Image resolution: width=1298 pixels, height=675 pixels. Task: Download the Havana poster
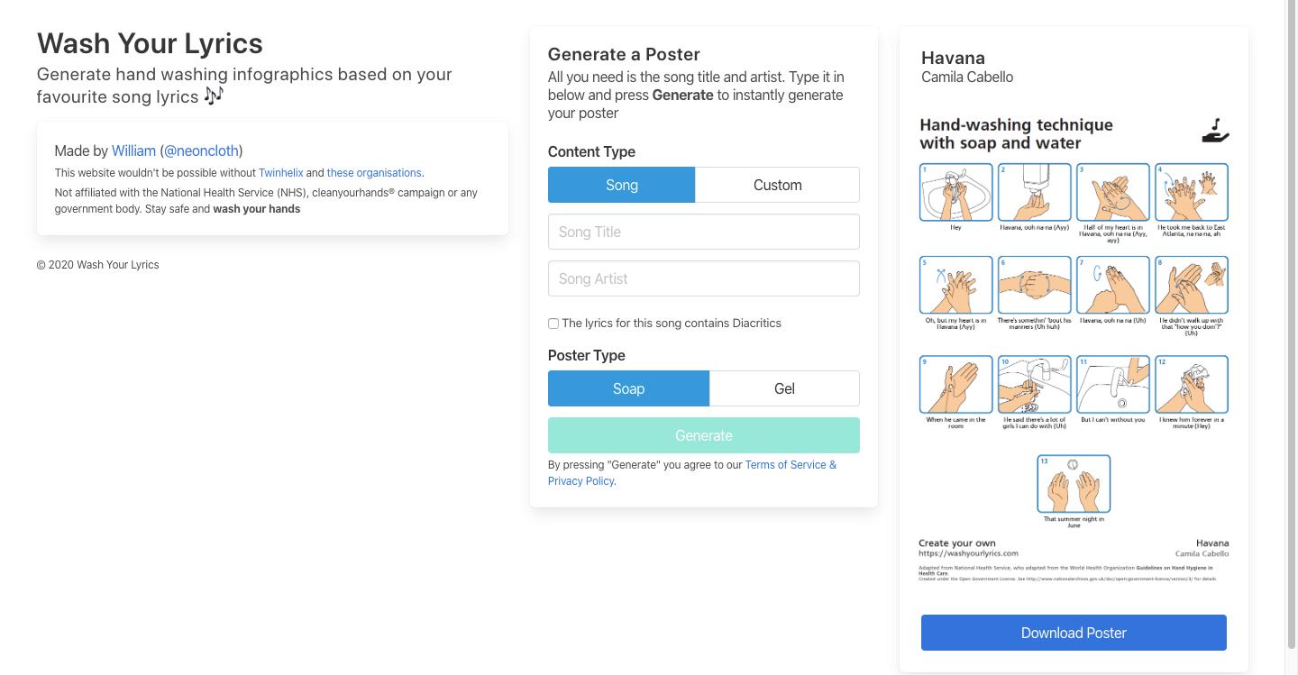[x=1074, y=633]
